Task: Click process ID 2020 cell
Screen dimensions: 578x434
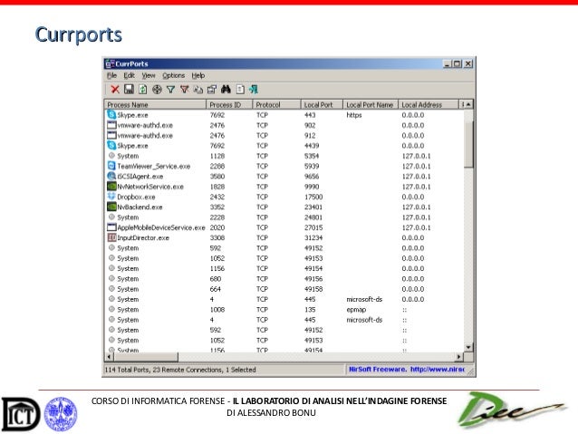Action: [x=217, y=227]
